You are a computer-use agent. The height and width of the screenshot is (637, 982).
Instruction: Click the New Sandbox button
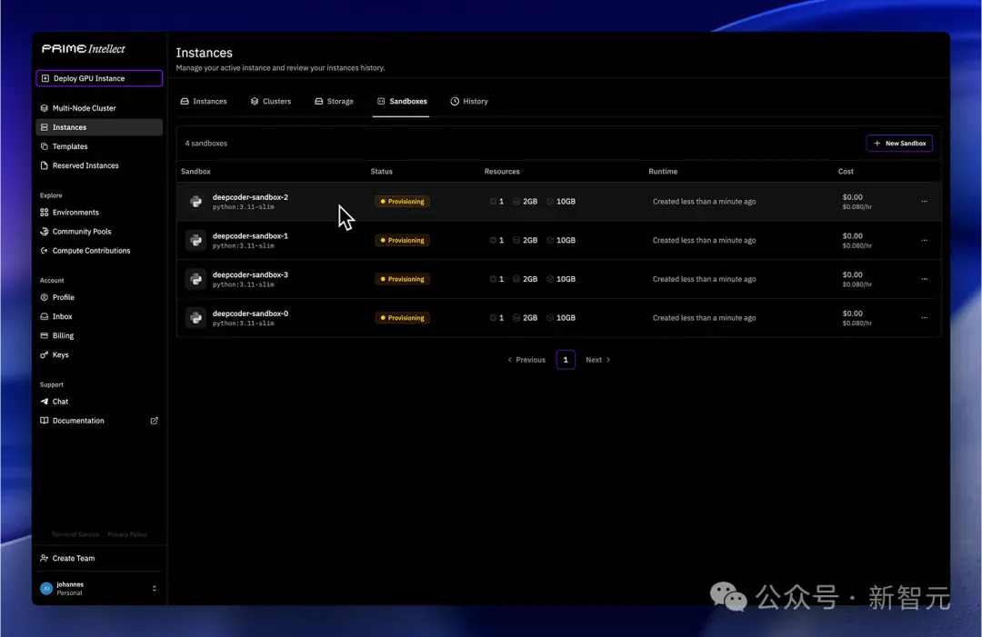click(x=899, y=144)
